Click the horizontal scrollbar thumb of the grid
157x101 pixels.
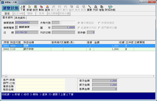tap(6, 76)
